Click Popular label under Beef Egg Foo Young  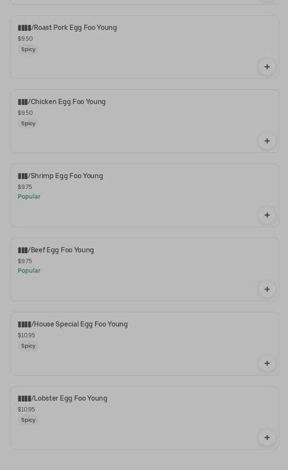[29, 271]
